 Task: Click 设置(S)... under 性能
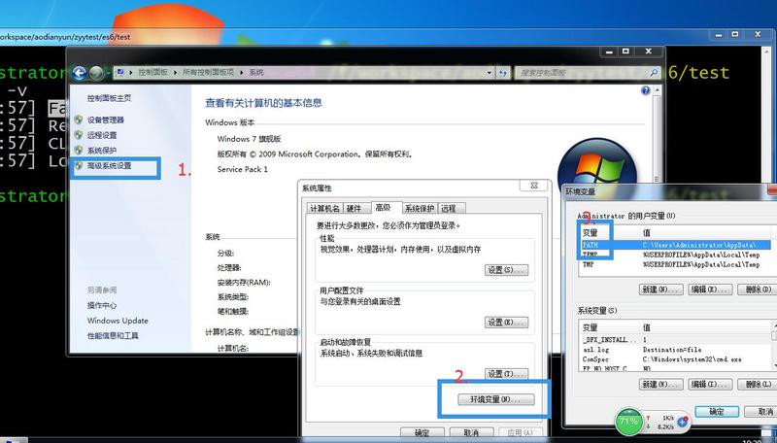506,270
